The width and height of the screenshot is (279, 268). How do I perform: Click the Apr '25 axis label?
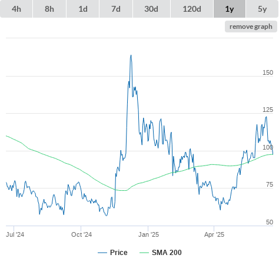(x=214, y=234)
